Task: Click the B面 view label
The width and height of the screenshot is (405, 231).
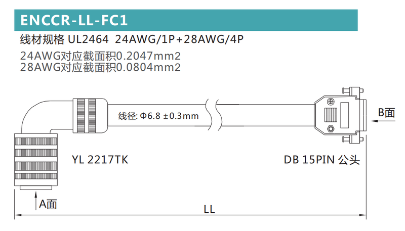Action: 387,113
